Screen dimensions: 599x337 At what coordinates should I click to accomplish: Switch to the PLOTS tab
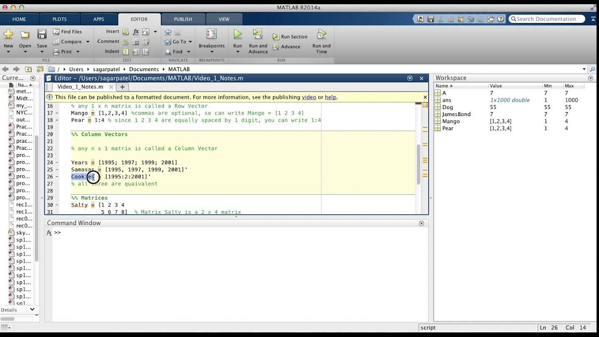[59, 19]
